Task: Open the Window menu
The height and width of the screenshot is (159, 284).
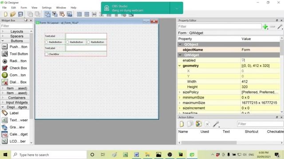Action: (61, 8)
